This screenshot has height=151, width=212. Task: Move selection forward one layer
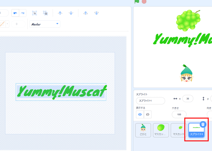(60, 13)
